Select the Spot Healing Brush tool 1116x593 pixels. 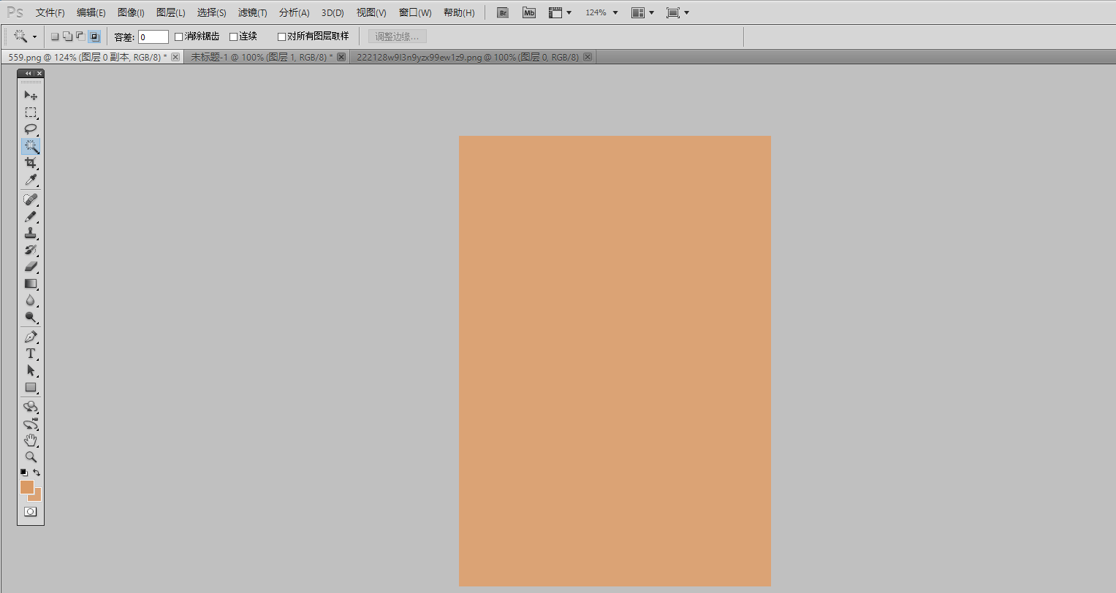(x=31, y=200)
